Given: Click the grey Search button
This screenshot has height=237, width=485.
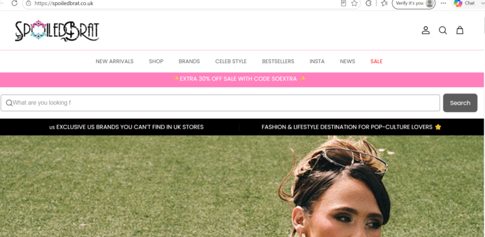Looking at the screenshot, I should click(x=460, y=103).
